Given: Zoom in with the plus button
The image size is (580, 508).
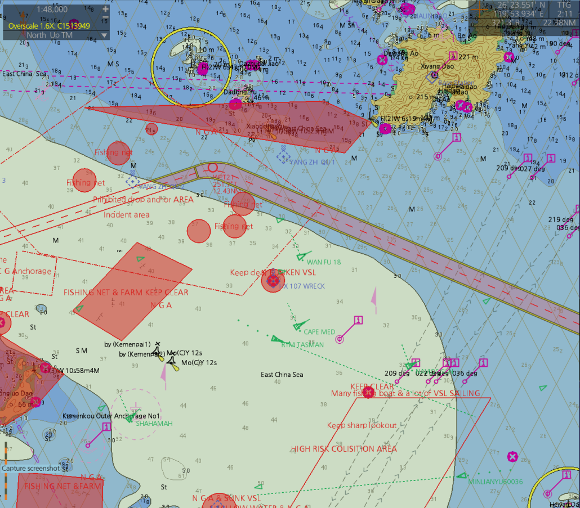Looking at the screenshot, I should click(105, 10).
